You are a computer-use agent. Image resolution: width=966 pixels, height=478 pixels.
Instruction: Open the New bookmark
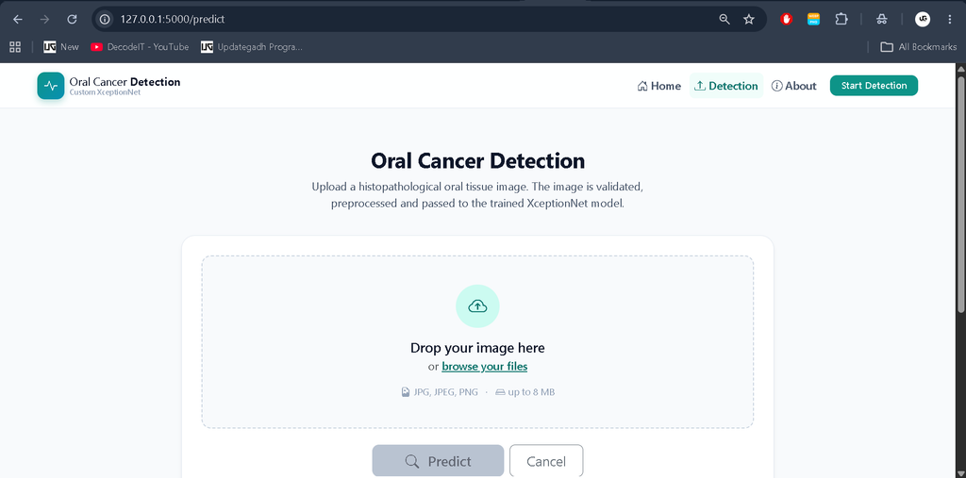(61, 47)
